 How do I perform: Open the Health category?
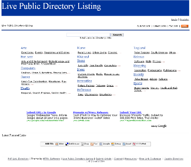[x=25, y=88]
